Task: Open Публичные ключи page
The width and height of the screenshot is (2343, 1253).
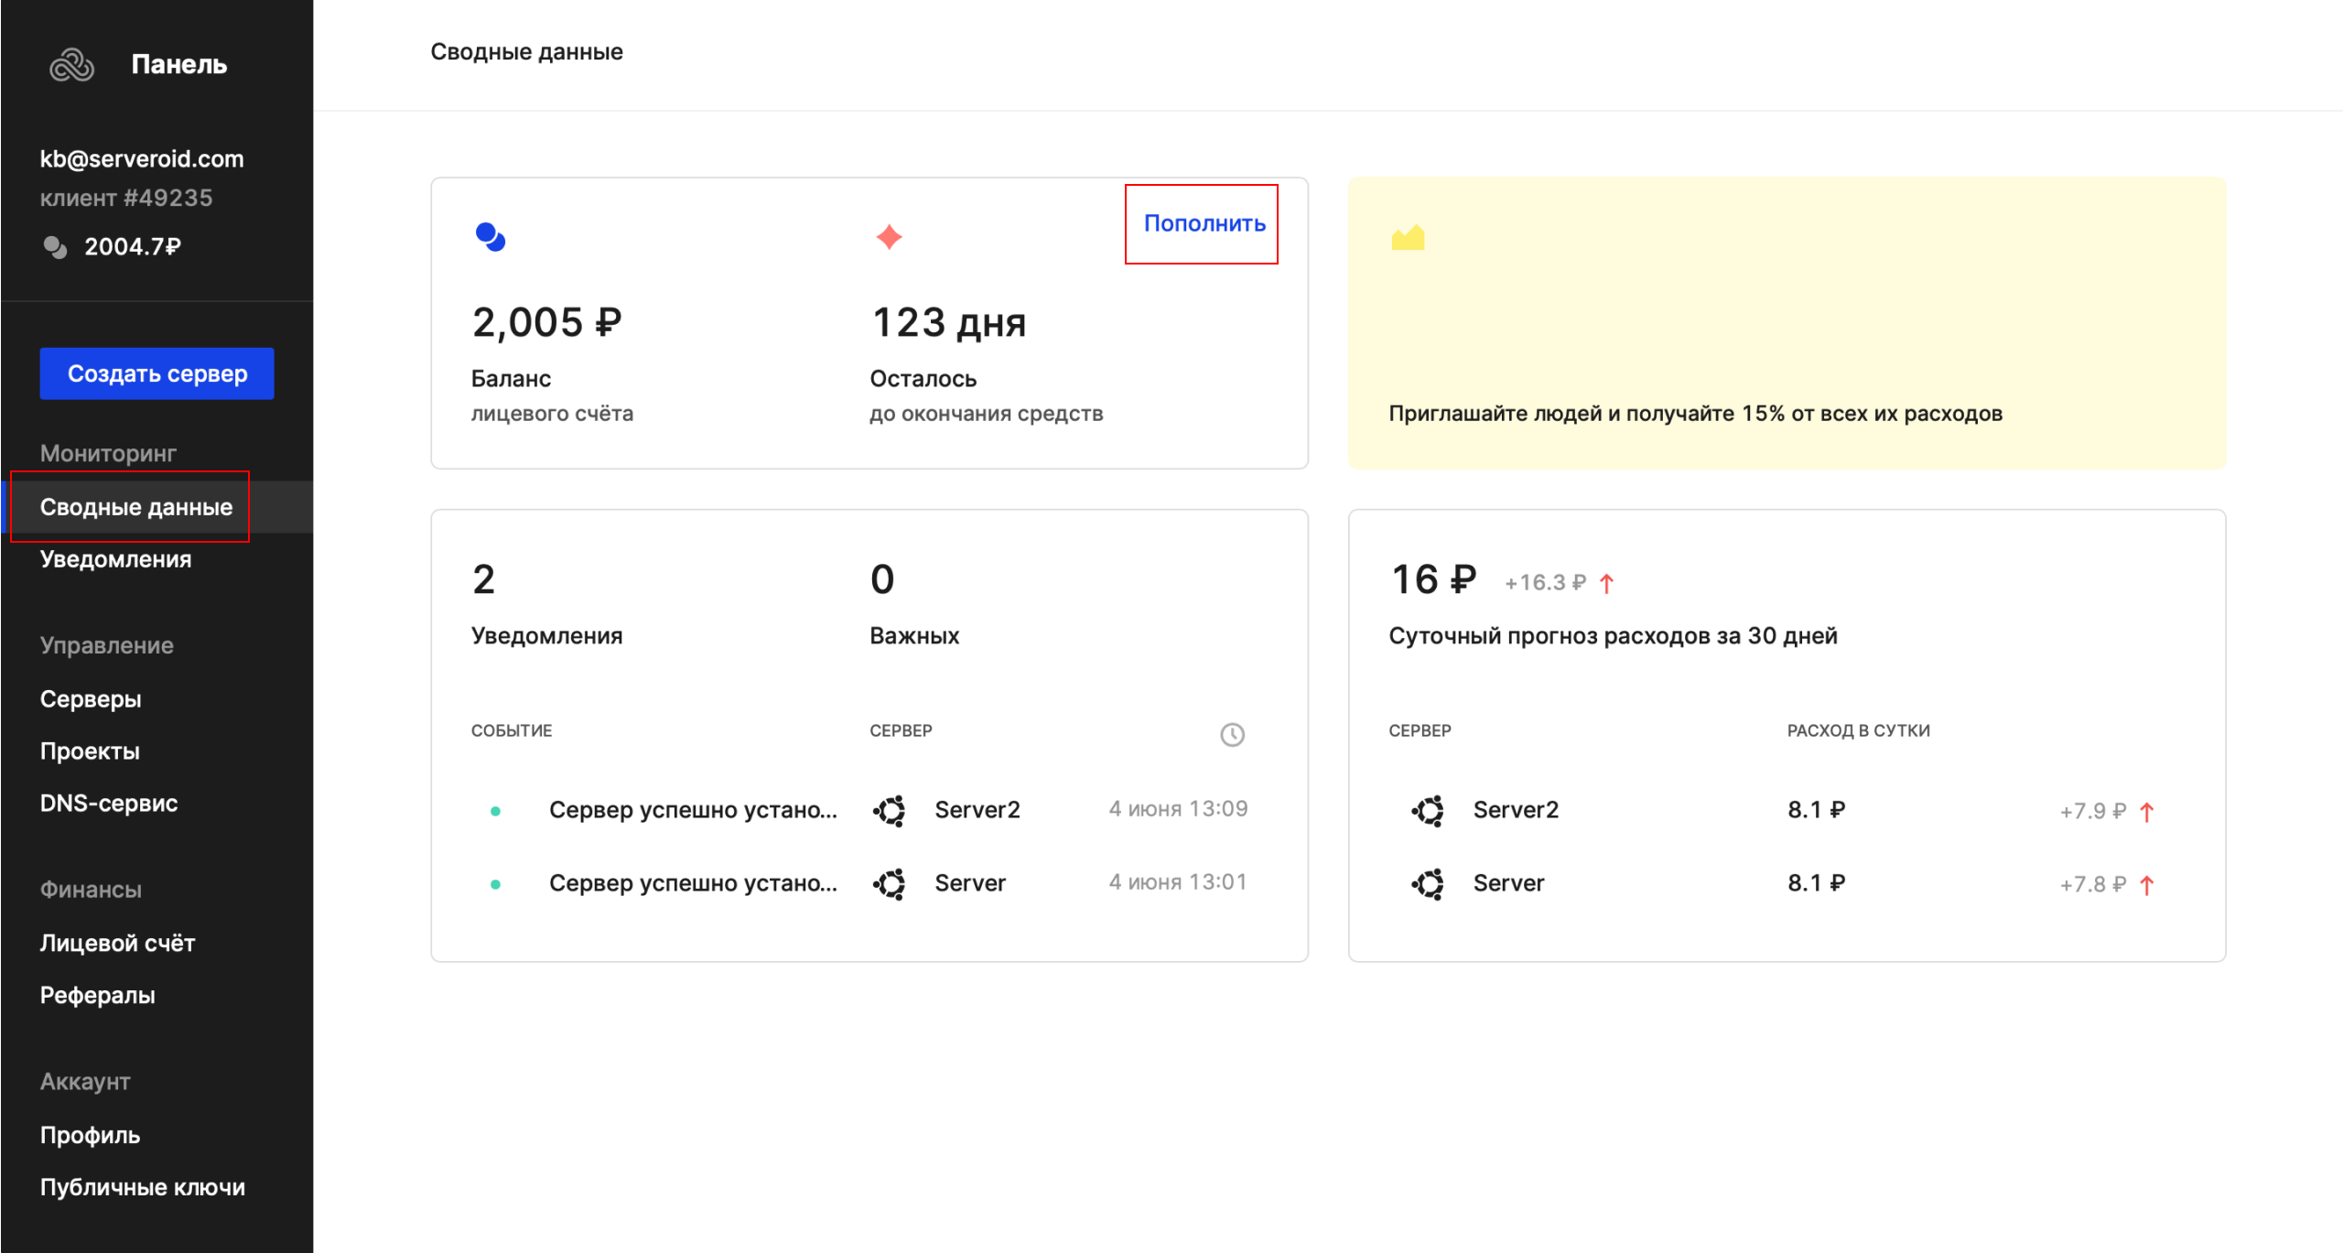Action: coord(143,1188)
